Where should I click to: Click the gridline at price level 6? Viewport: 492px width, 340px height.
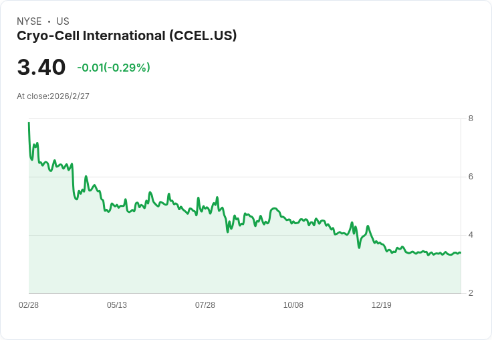pyautogui.click(x=245, y=177)
